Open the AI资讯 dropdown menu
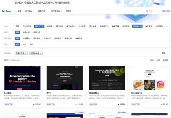This screenshot has height=118, width=171. point(70,11)
